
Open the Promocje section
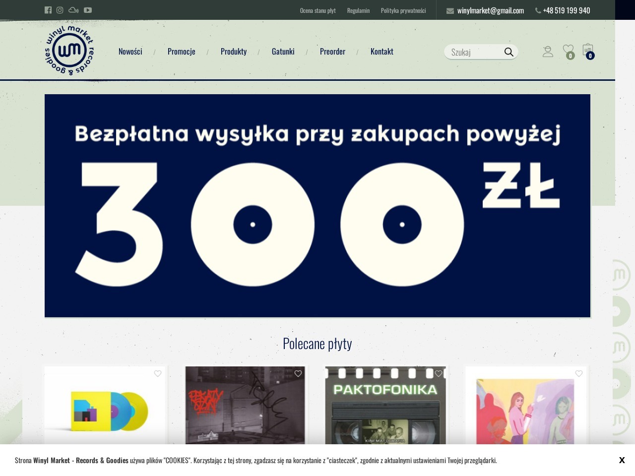pos(181,51)
